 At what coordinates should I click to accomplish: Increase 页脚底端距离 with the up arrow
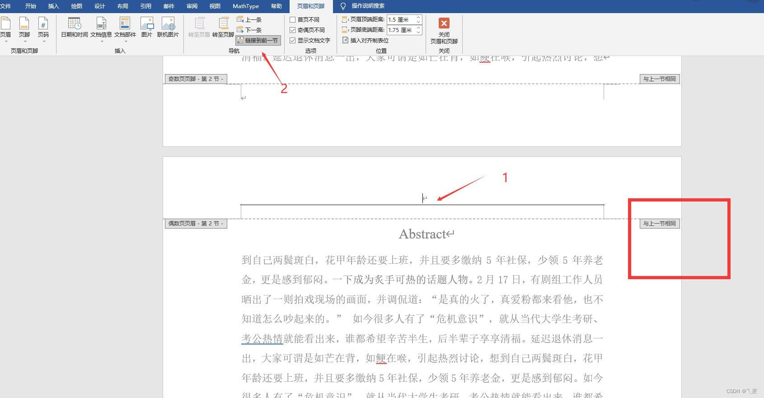pyautogui.click(x=418, y=28)
